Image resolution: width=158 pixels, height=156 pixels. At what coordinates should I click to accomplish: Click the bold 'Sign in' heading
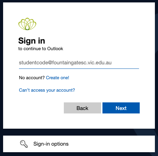point(32,41)
